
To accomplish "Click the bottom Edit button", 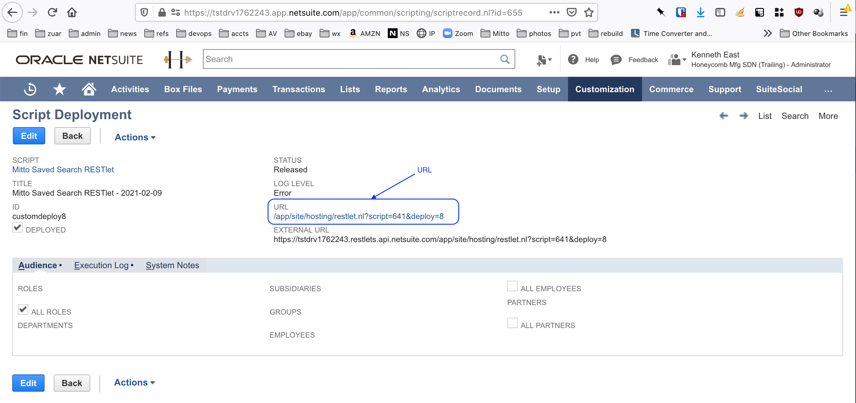I will pyautogui.click(x=28, y=383).
